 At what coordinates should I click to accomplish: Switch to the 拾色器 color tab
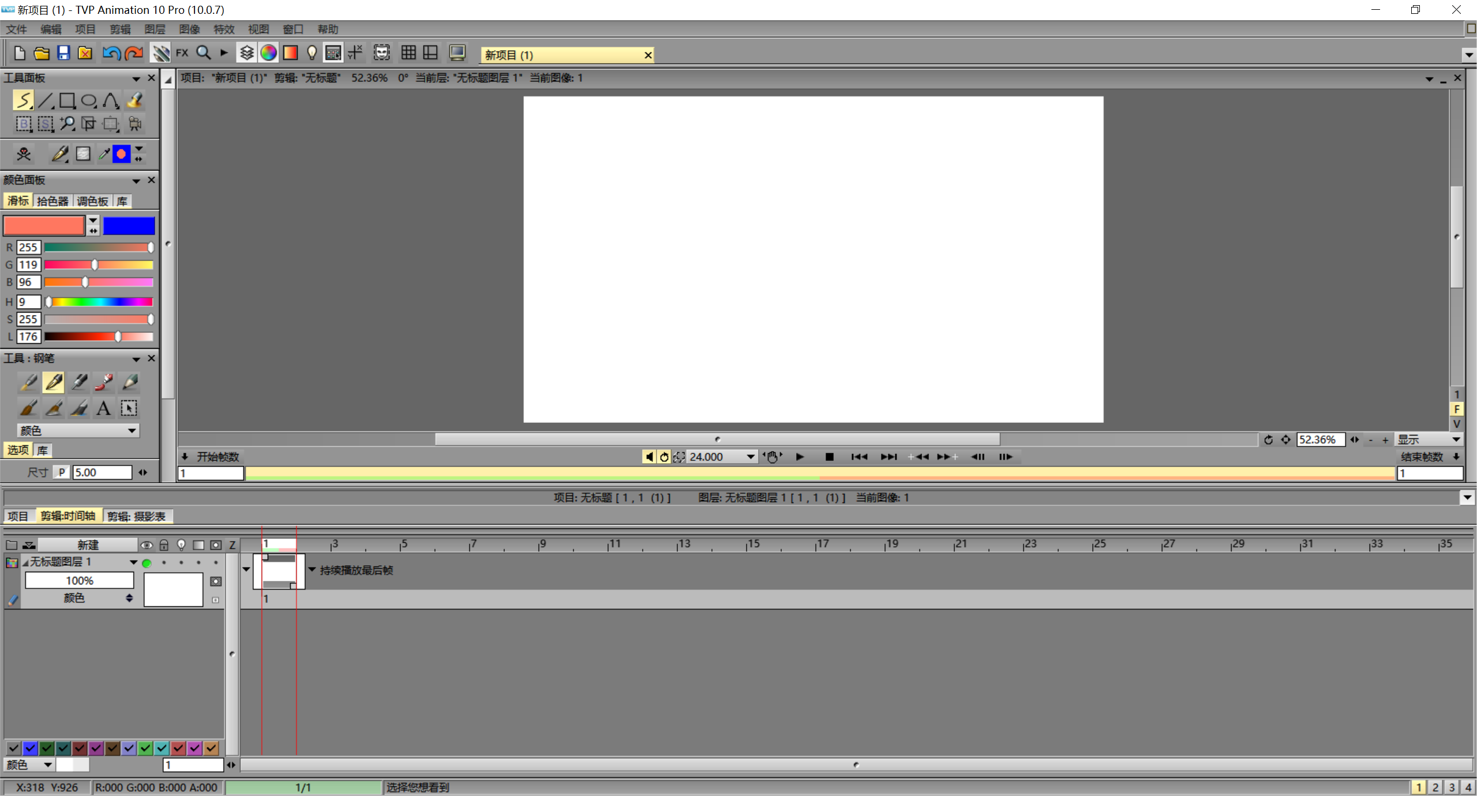53,201
